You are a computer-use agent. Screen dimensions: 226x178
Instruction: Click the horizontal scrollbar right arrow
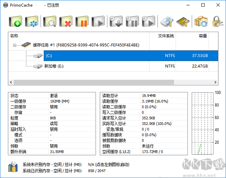point(215,82)
